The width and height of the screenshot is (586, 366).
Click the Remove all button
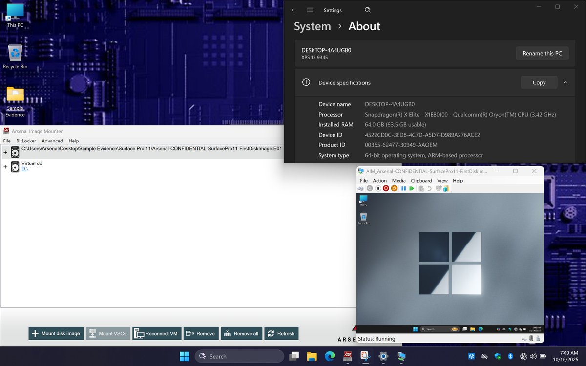(x=241, y=334)
